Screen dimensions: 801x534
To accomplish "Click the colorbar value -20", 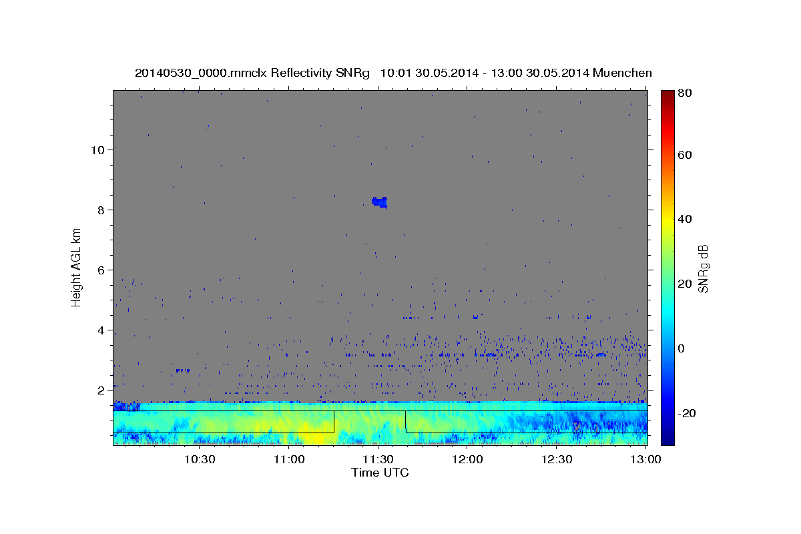I will [x=686, y=413].
